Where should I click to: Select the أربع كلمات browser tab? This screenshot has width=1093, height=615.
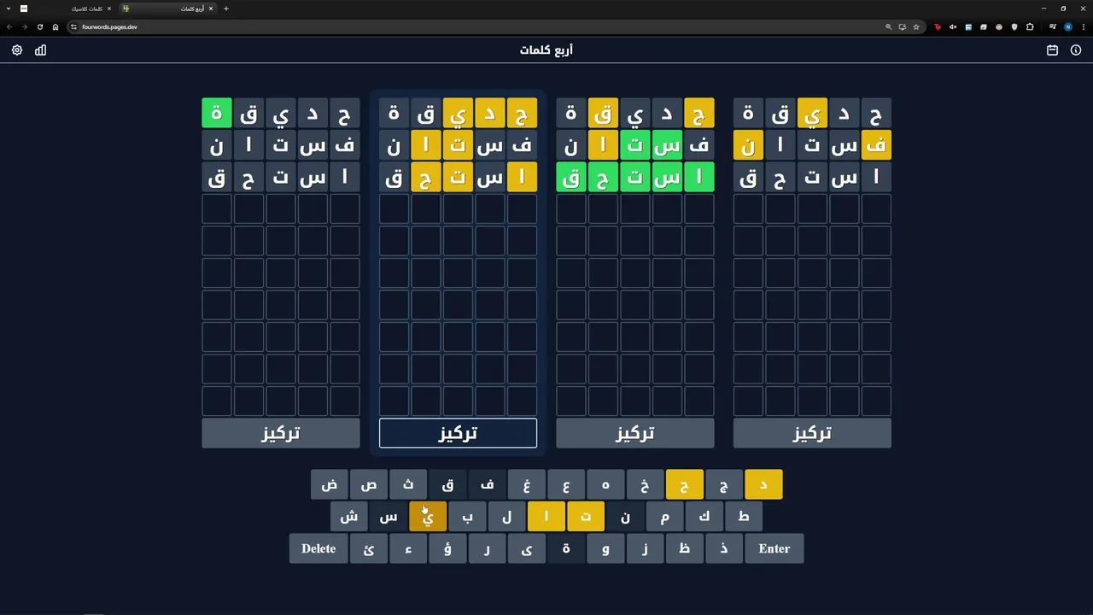tap(168, 9)
